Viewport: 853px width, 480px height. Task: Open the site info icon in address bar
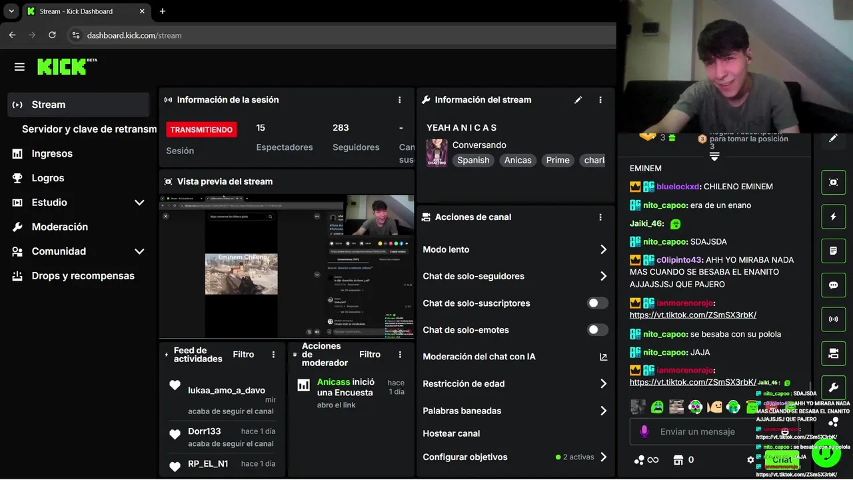(75, 35)
